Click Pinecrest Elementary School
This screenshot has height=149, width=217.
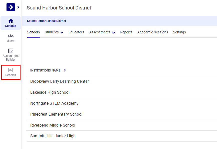tap(56, 114)
